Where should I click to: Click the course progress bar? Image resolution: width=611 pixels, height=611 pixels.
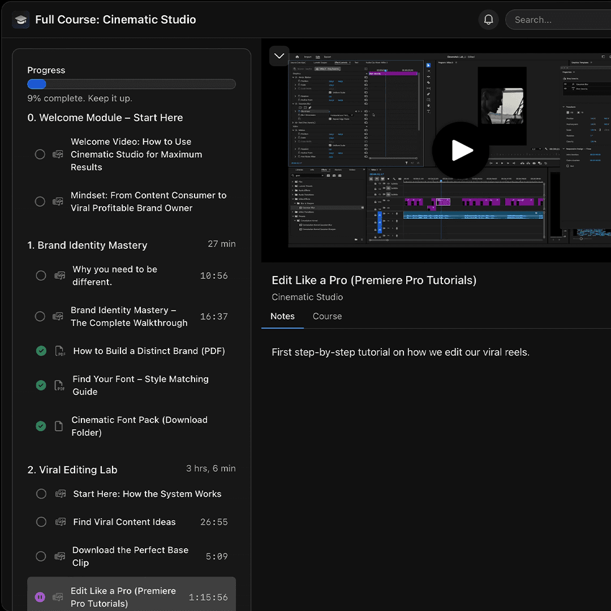(131, 84)
